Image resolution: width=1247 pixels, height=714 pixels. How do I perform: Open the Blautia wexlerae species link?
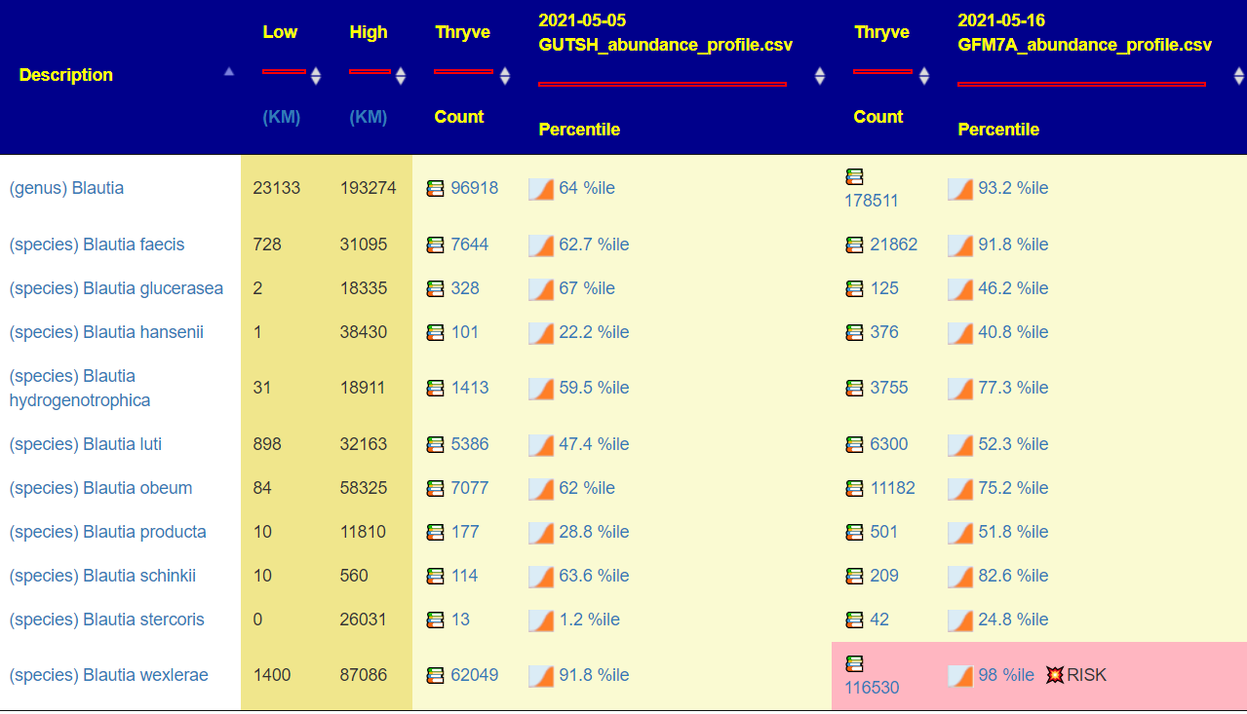(x=108, y=675)
